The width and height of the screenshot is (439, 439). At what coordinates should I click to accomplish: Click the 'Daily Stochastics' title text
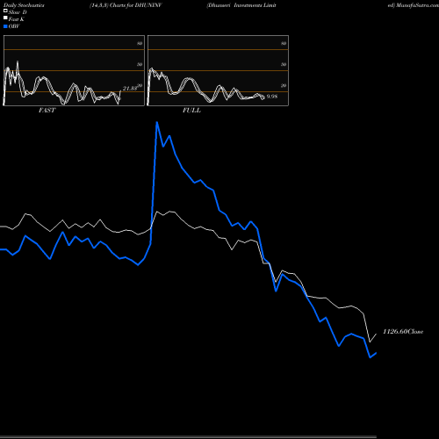pyautogui.click(x=24, y=5)
